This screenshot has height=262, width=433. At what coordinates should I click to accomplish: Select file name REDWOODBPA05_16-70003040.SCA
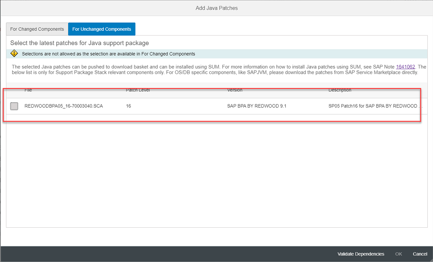(63, 106)
